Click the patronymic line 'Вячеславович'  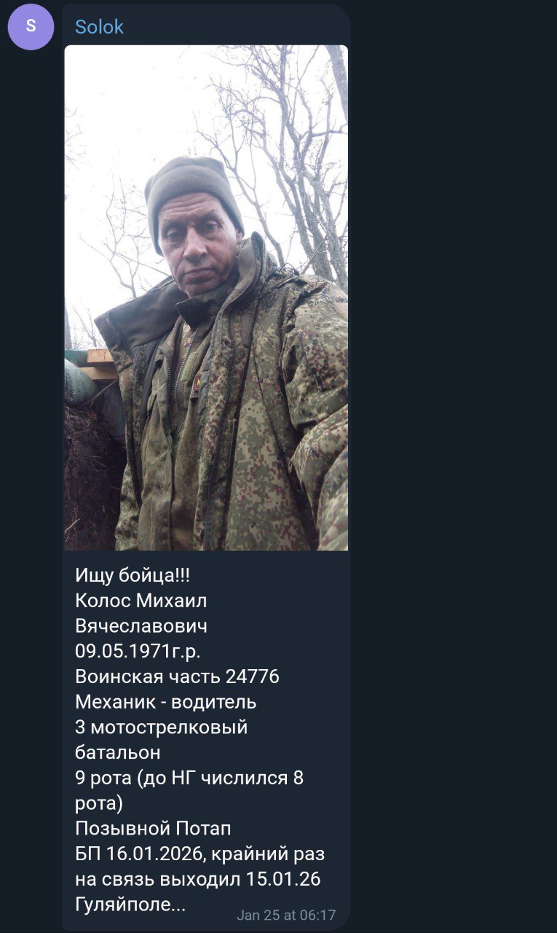[141, 626]
